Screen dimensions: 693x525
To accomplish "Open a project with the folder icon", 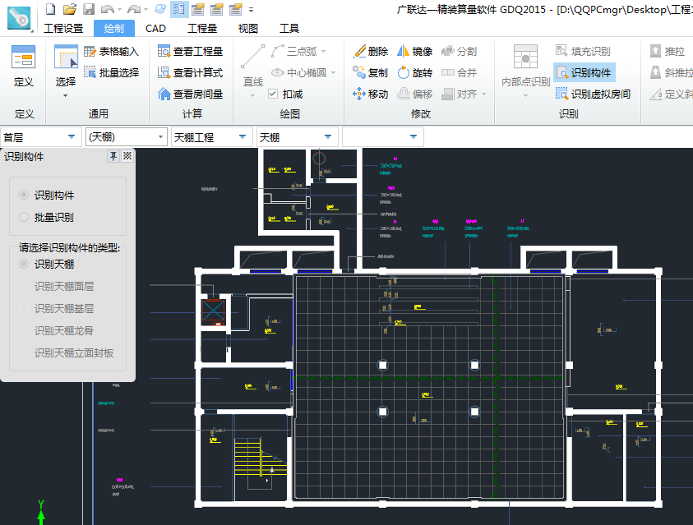I will point(69,9).
